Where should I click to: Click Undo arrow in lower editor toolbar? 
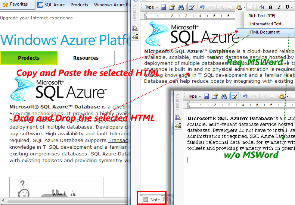pos(245,96)
